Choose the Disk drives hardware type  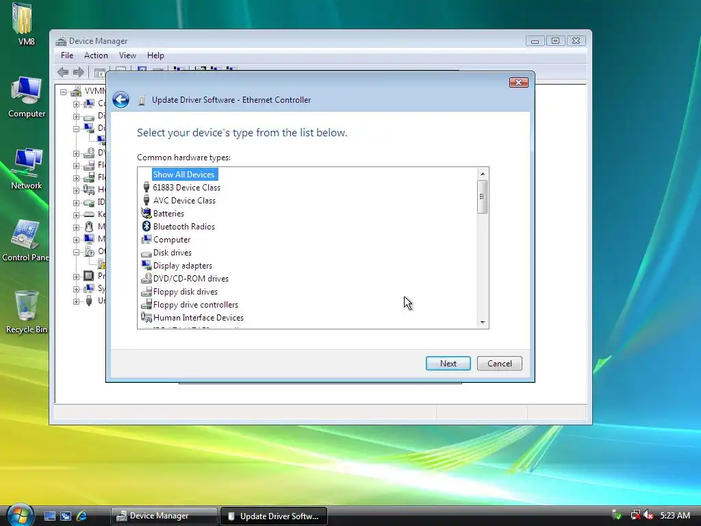coord(172,252)
